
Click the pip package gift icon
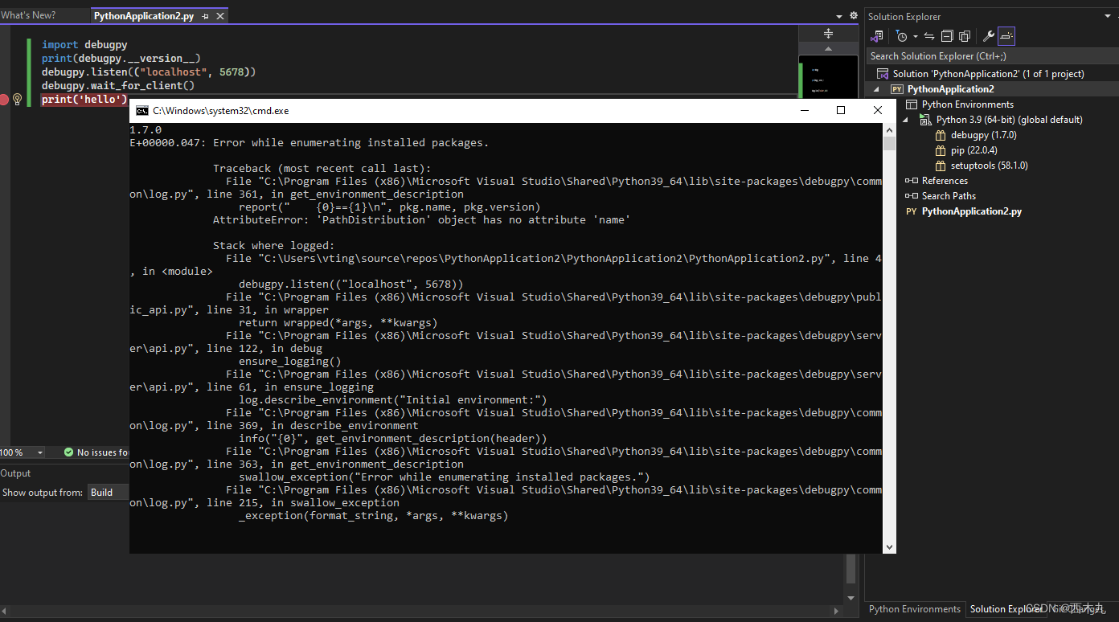pyautogui.click(x=941, y=150)
